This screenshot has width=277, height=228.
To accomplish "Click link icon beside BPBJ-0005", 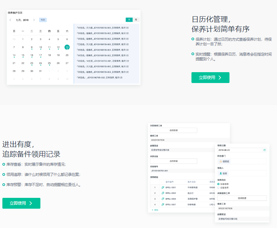I will [x=163, y=199].
